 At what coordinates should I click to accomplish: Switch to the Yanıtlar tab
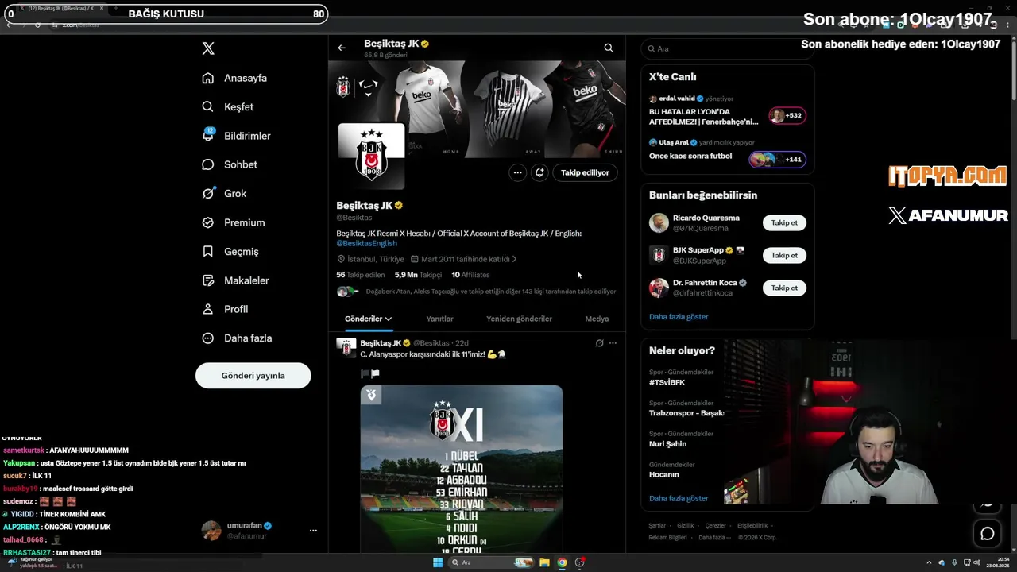439,319
